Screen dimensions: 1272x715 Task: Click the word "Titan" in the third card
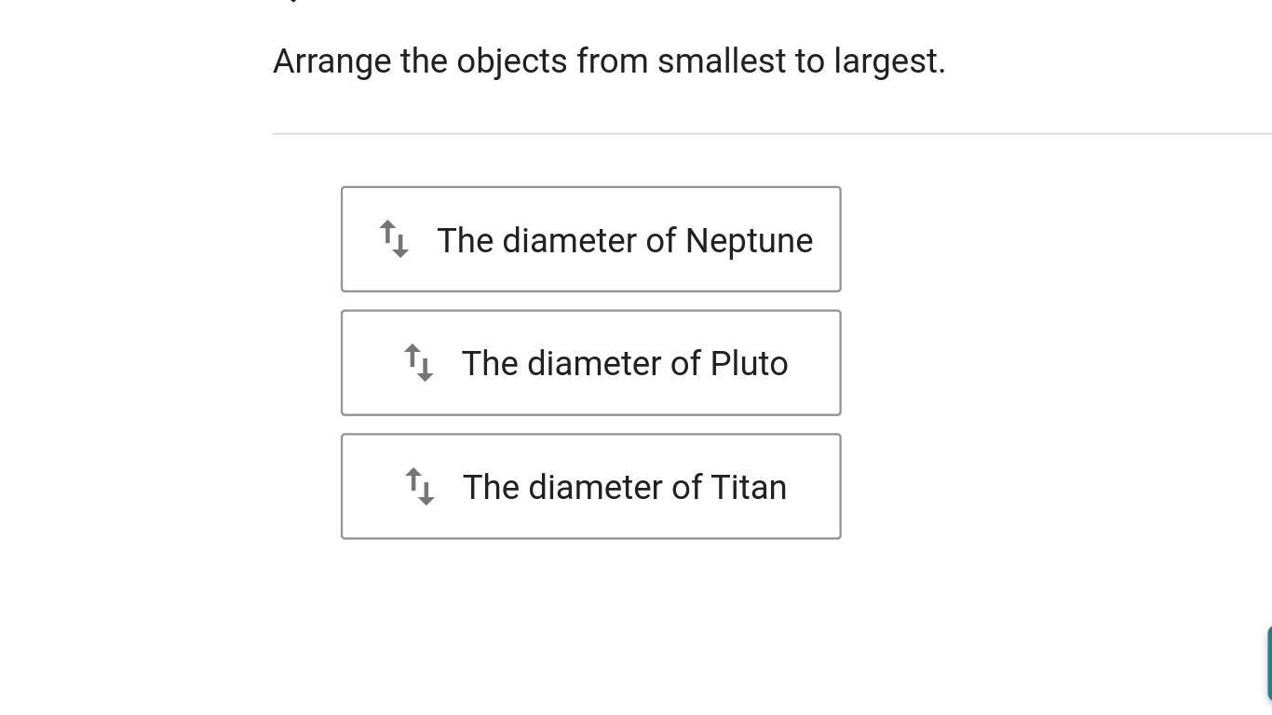(x=749, y=487)
